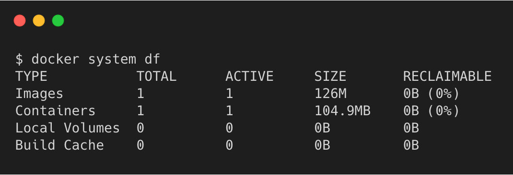
Task: Click the docker system df command text
Action: 96,59
